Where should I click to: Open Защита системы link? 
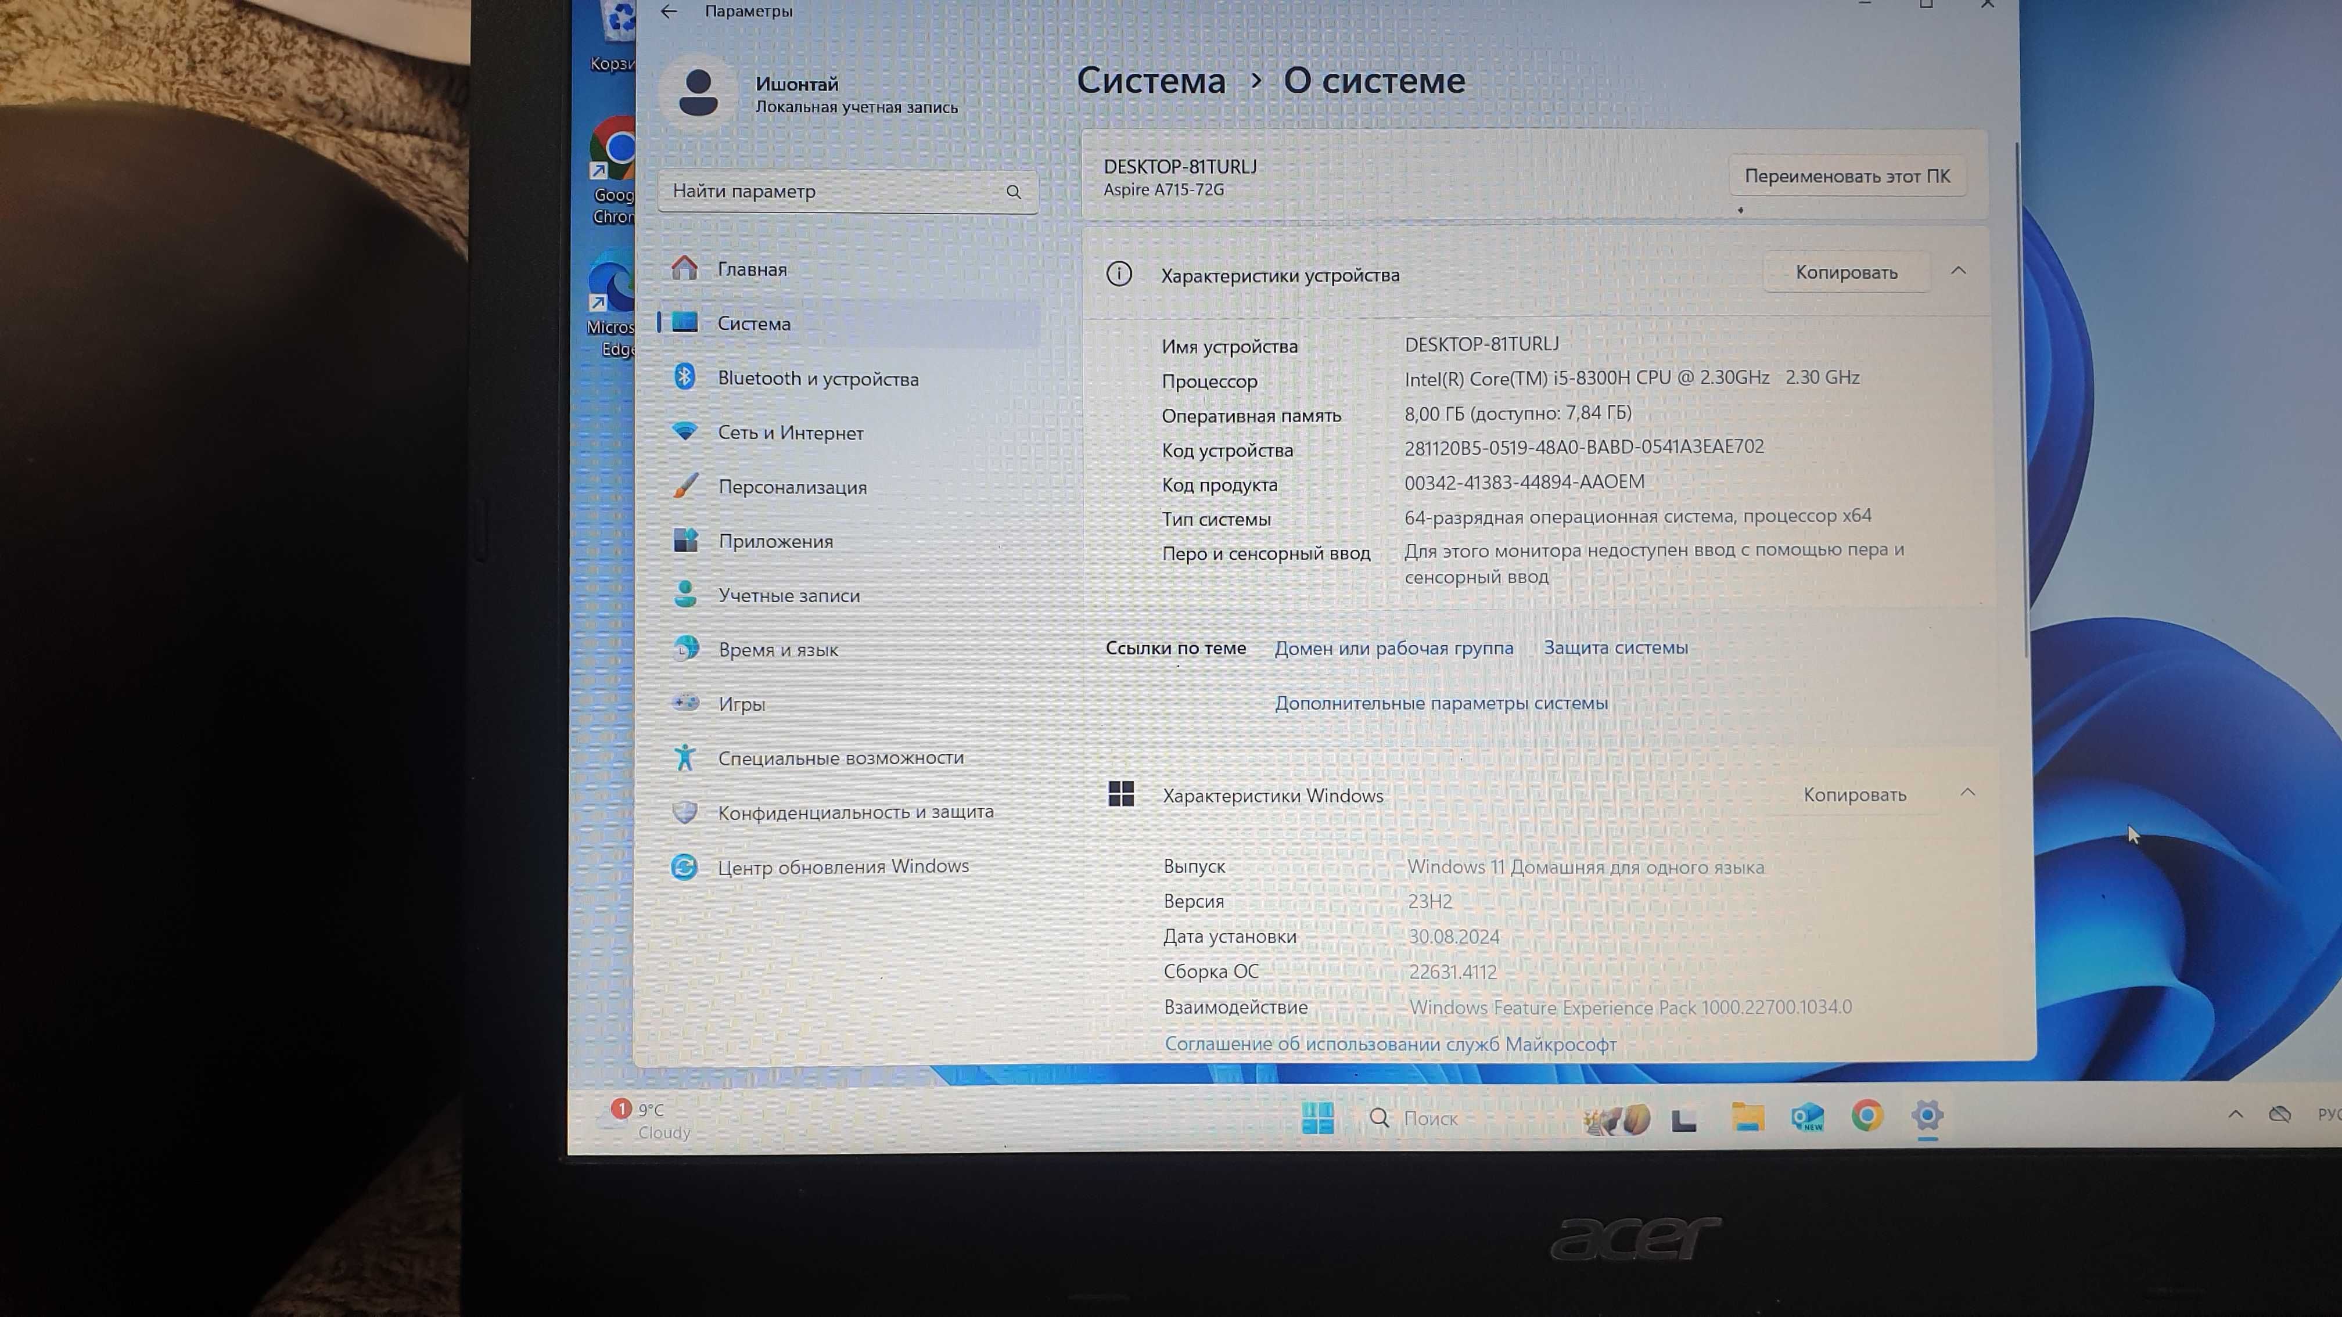(x=1615, y=647)
